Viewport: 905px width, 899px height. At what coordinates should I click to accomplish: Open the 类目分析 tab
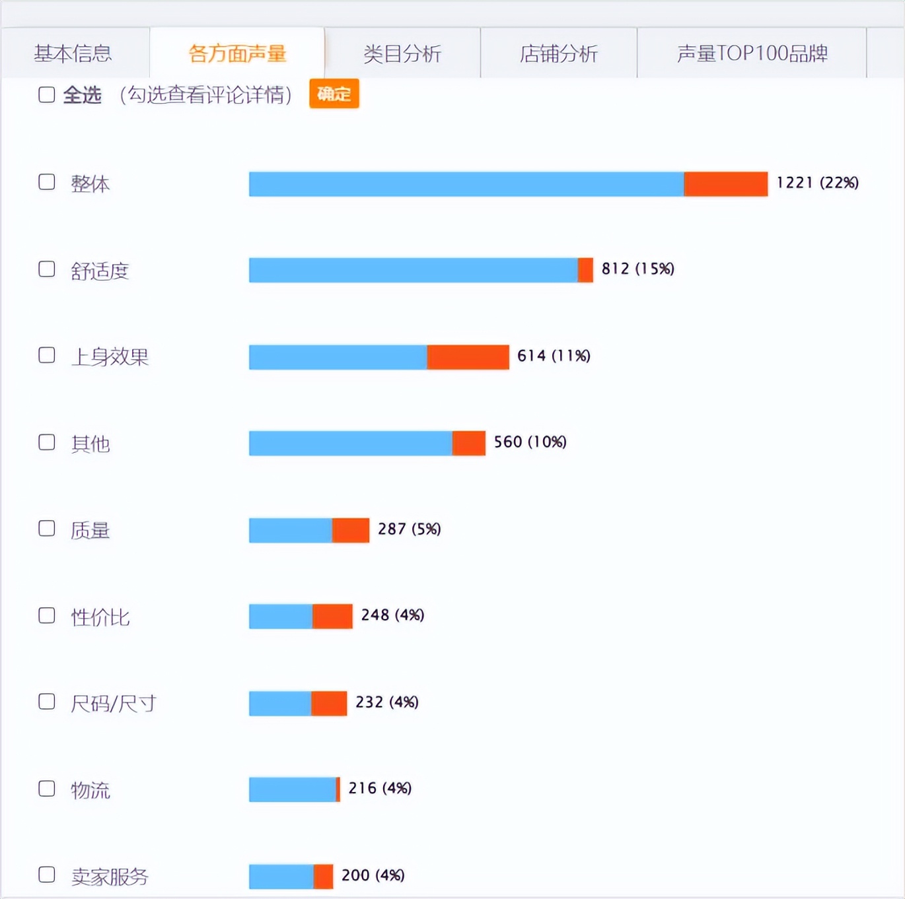click(402, 54)
